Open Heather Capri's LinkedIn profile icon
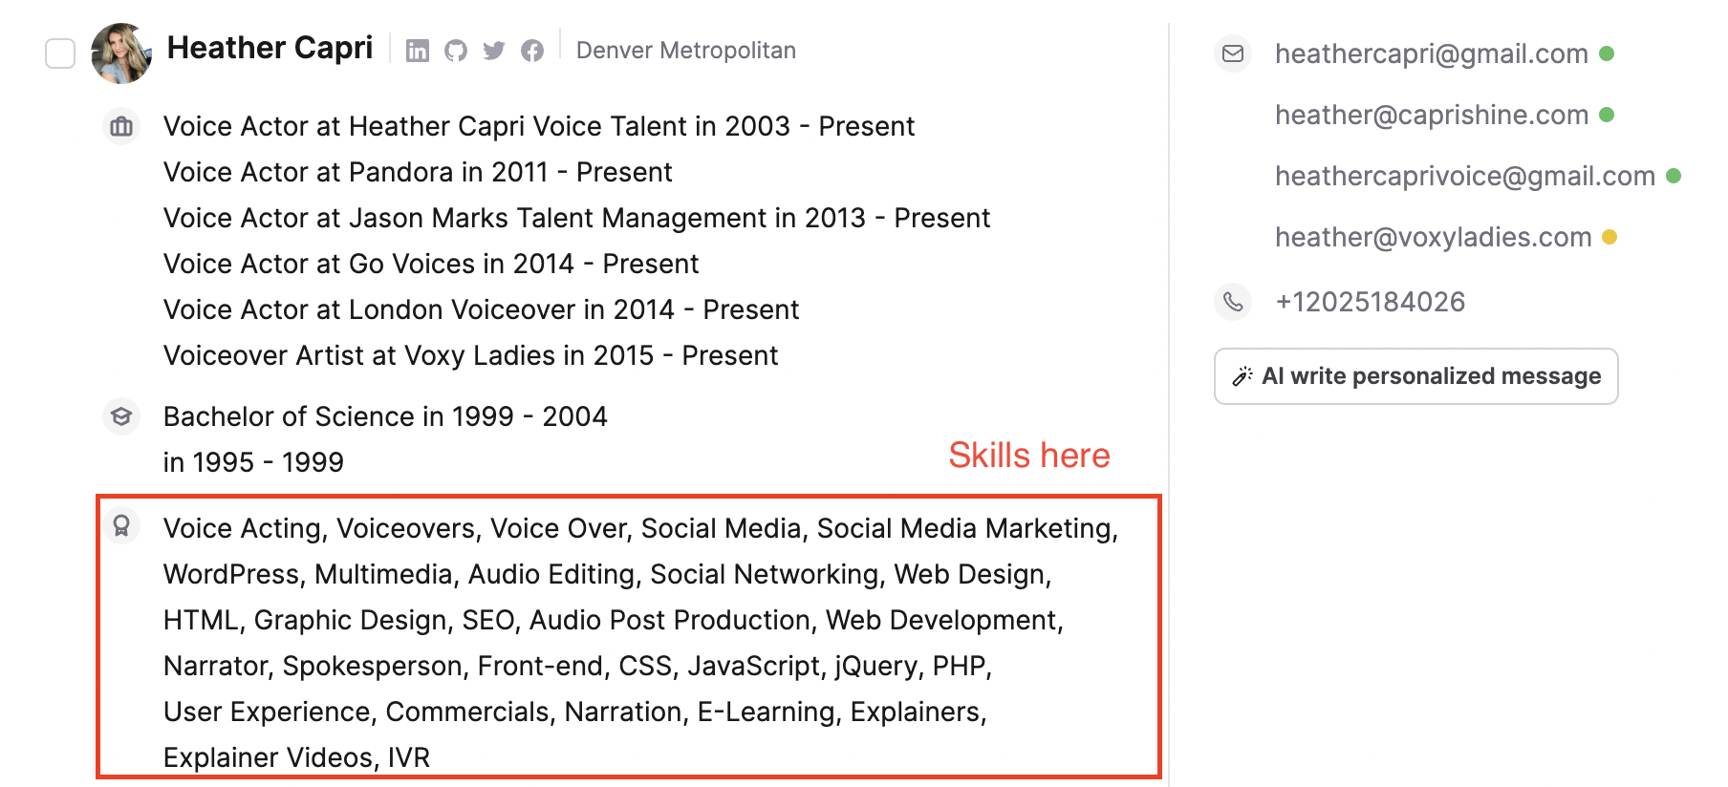 click(x=418, y=51)
